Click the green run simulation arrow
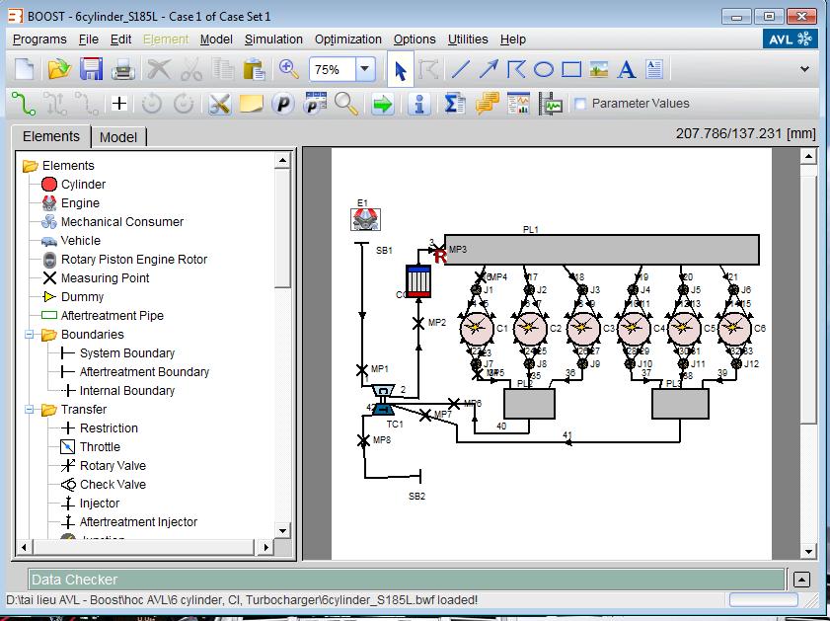Screen dimensions: 830x621 (x=383, y=104)
